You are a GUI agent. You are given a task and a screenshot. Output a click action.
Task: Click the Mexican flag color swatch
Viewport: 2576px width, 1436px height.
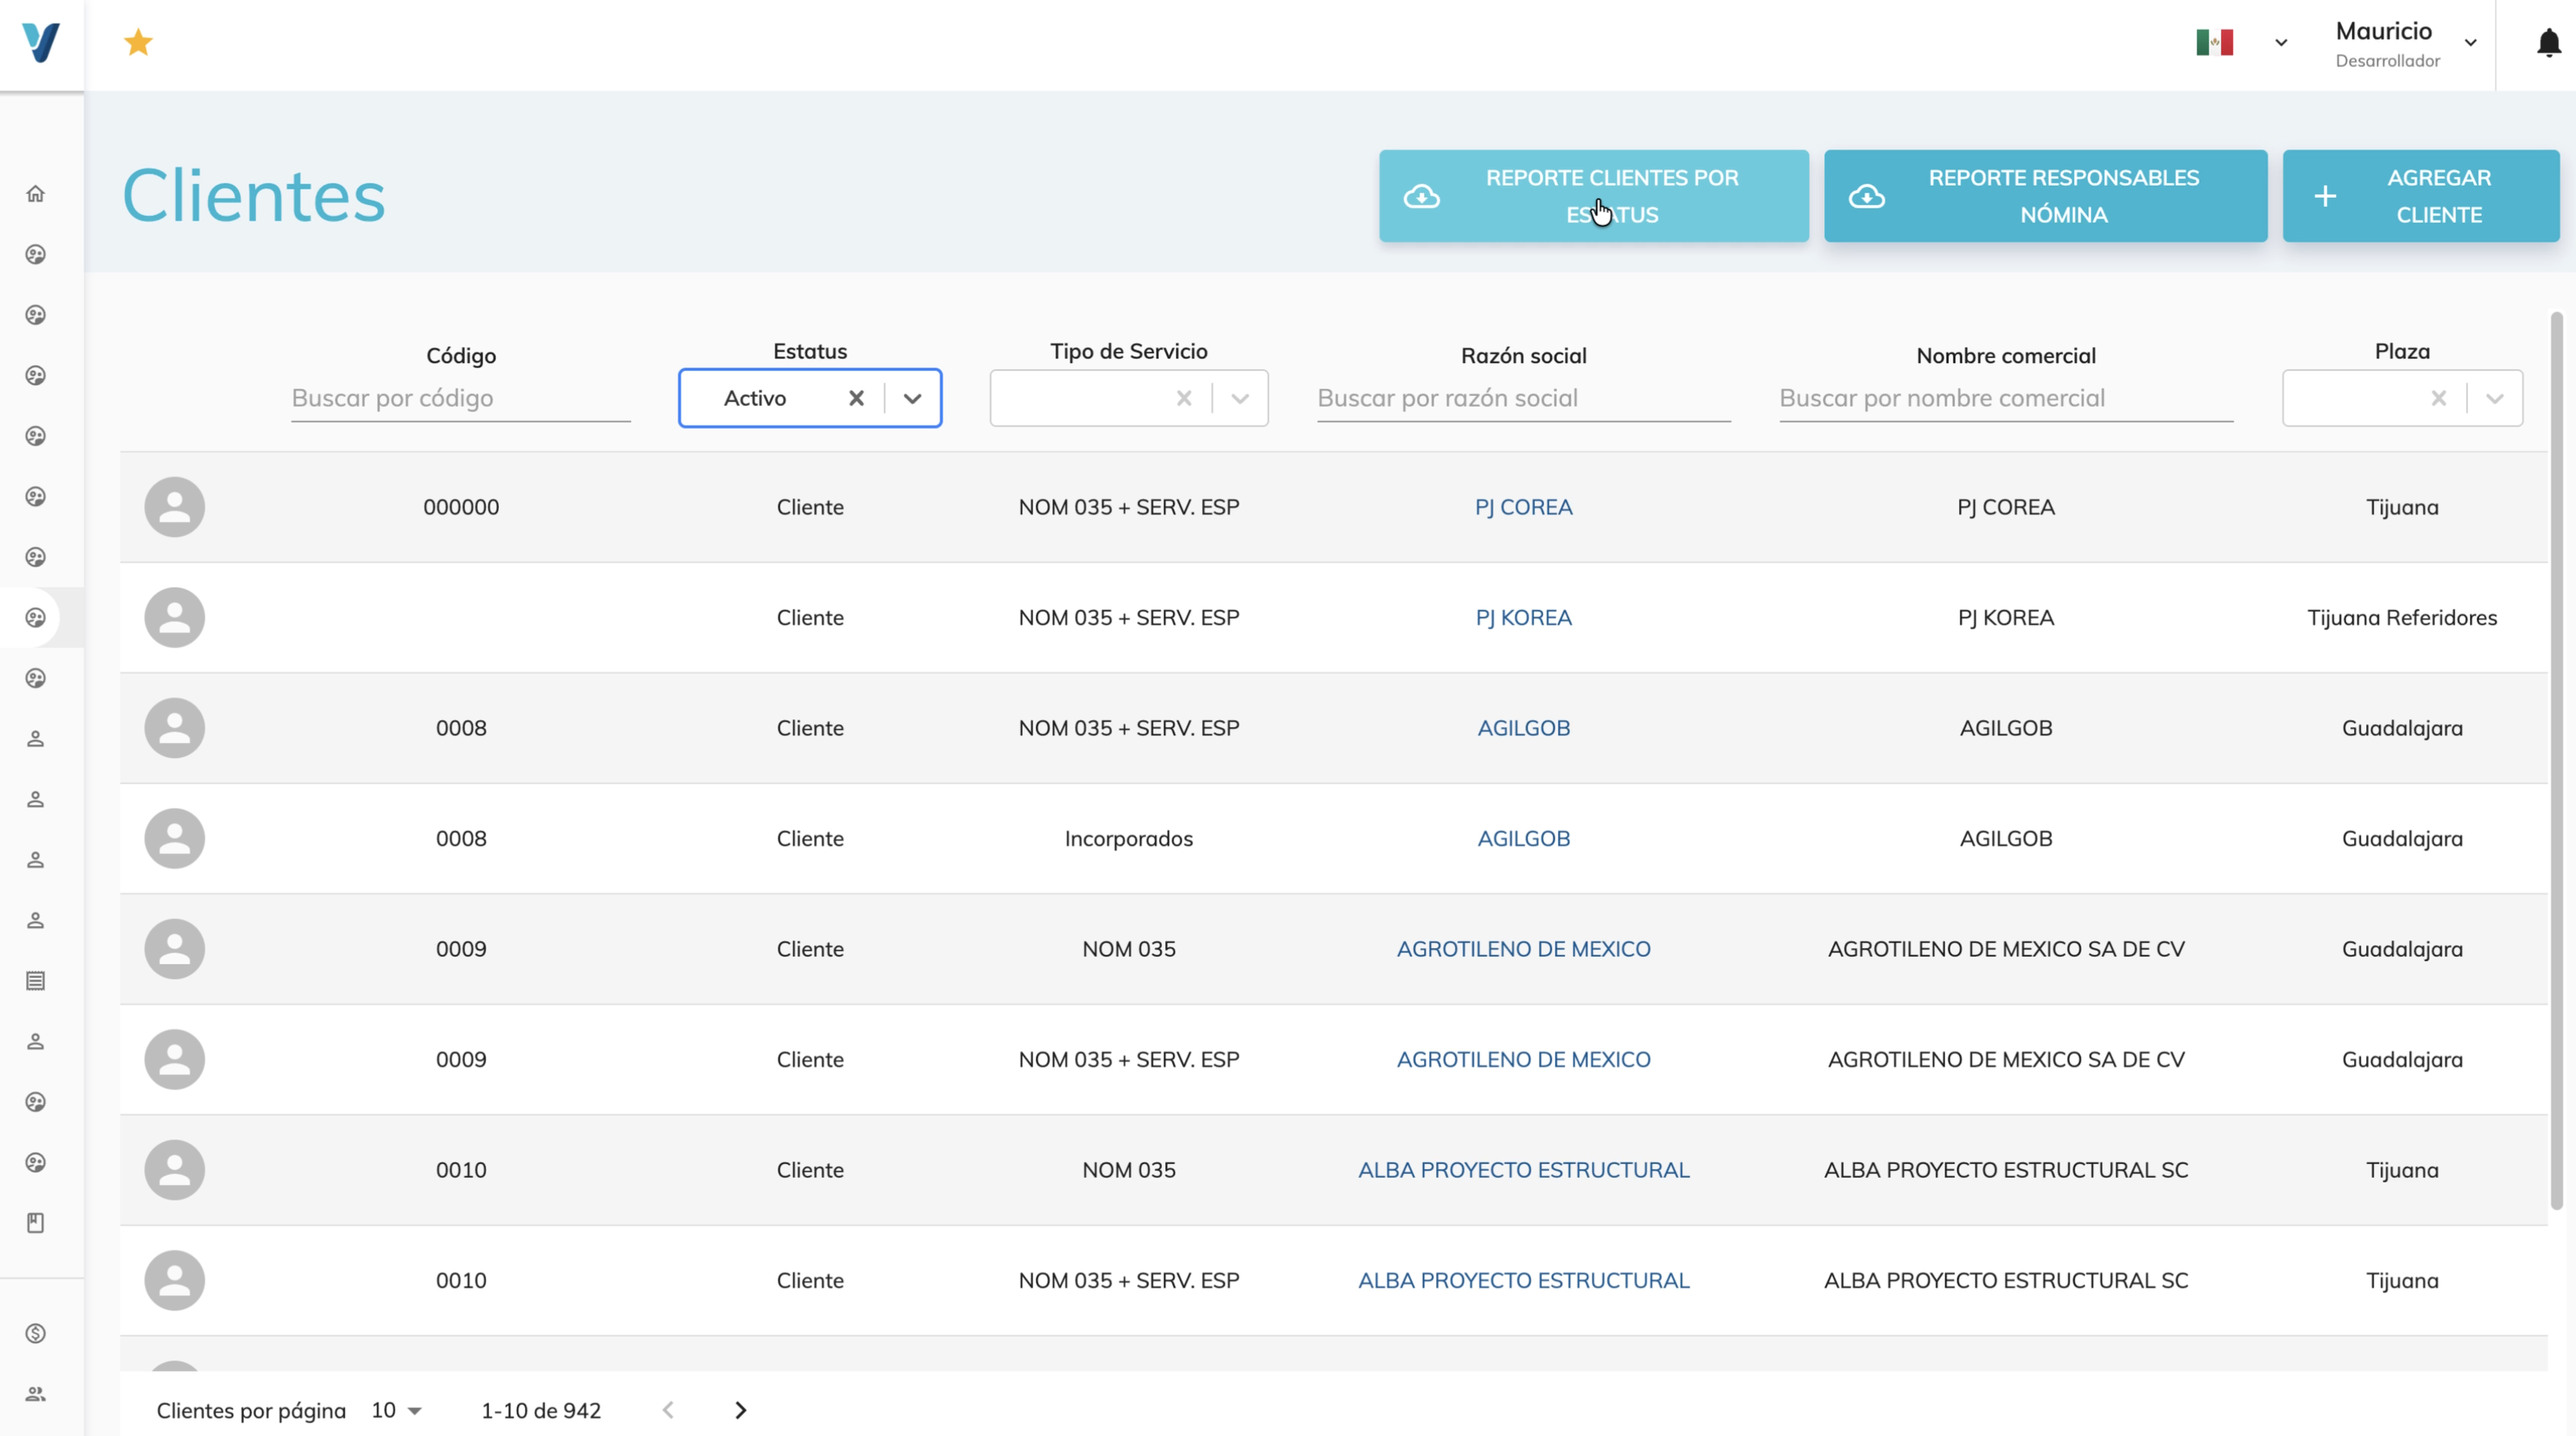pos(2215,42)
